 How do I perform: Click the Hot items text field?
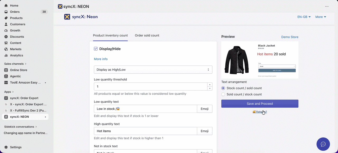click(x=145, y=131)
